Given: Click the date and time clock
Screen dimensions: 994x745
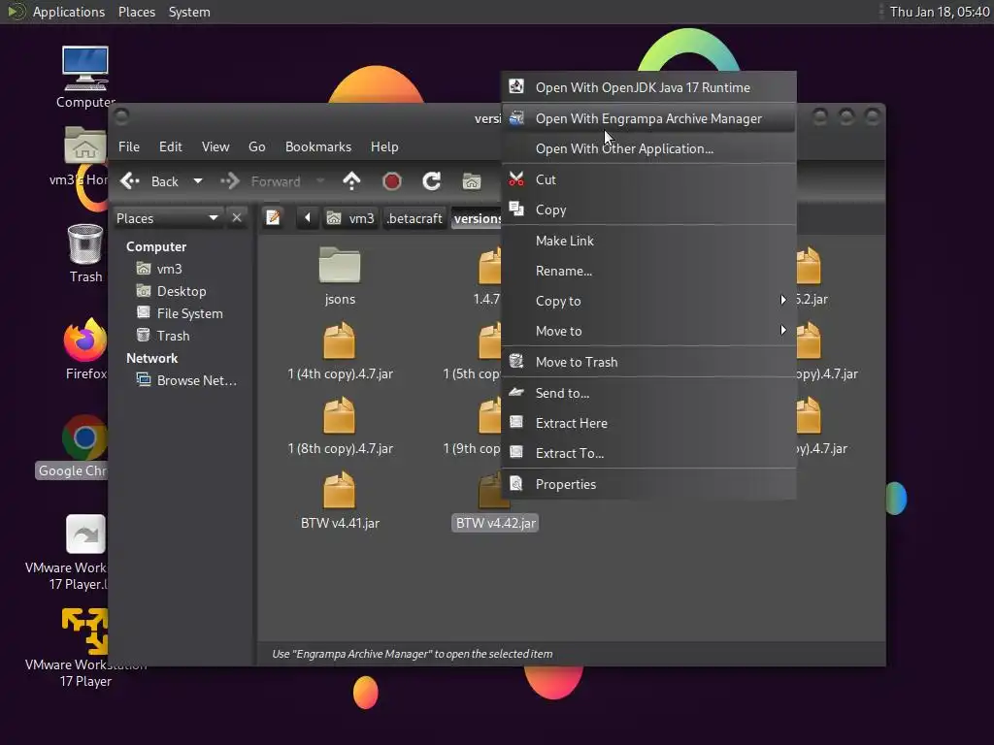Looking at the screenshot, I should coord(939,12).
